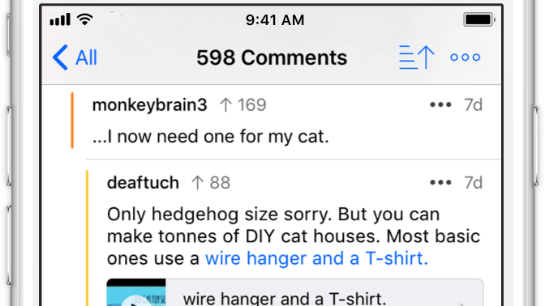Viewport: 545px width, 306px height.
Task: Open deaftuch's user profile
Action: [143, 182]
